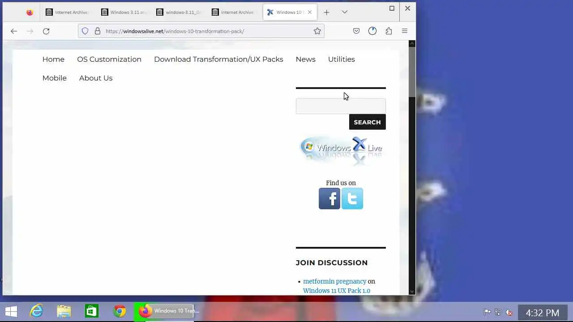The image size is (573, 322).
Task: Click the padlock site security icon
Action: pyautogui.click(x=97, y=31)
